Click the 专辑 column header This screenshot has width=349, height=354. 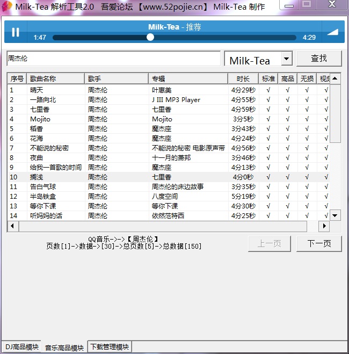(188, 79)
